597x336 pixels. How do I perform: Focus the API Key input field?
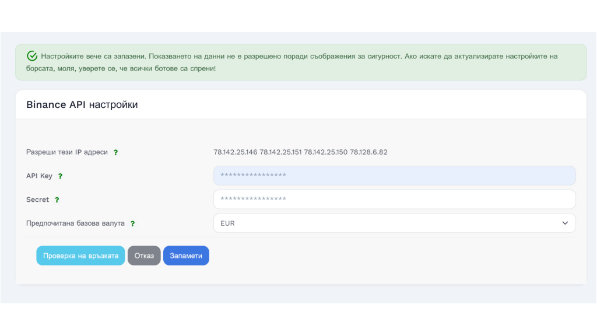pyautogui.click(x=395, y=176)
